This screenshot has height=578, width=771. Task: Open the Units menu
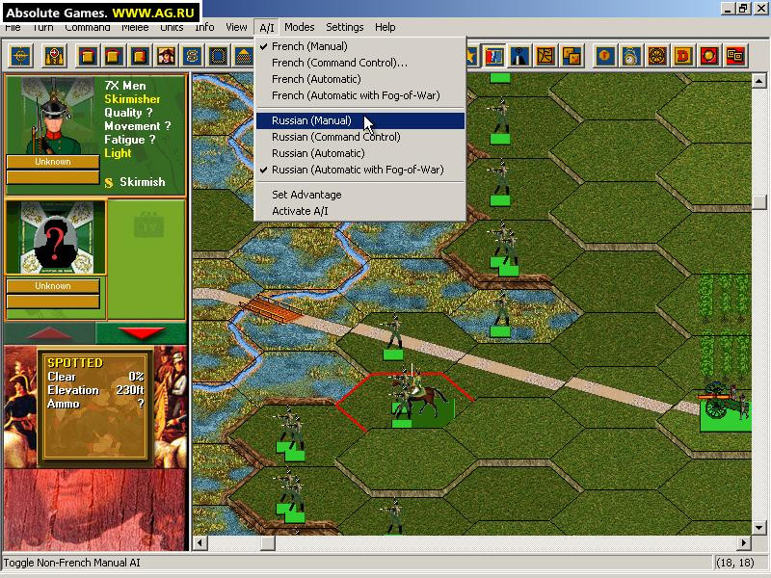click(x=172, y=28)
